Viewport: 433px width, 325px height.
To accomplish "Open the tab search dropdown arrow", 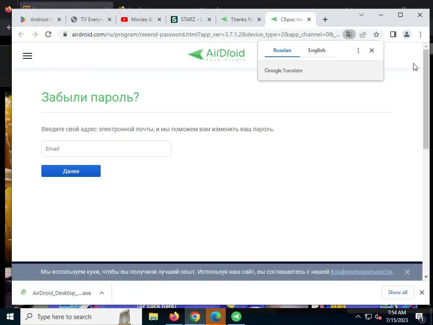I will coord(361,15).
